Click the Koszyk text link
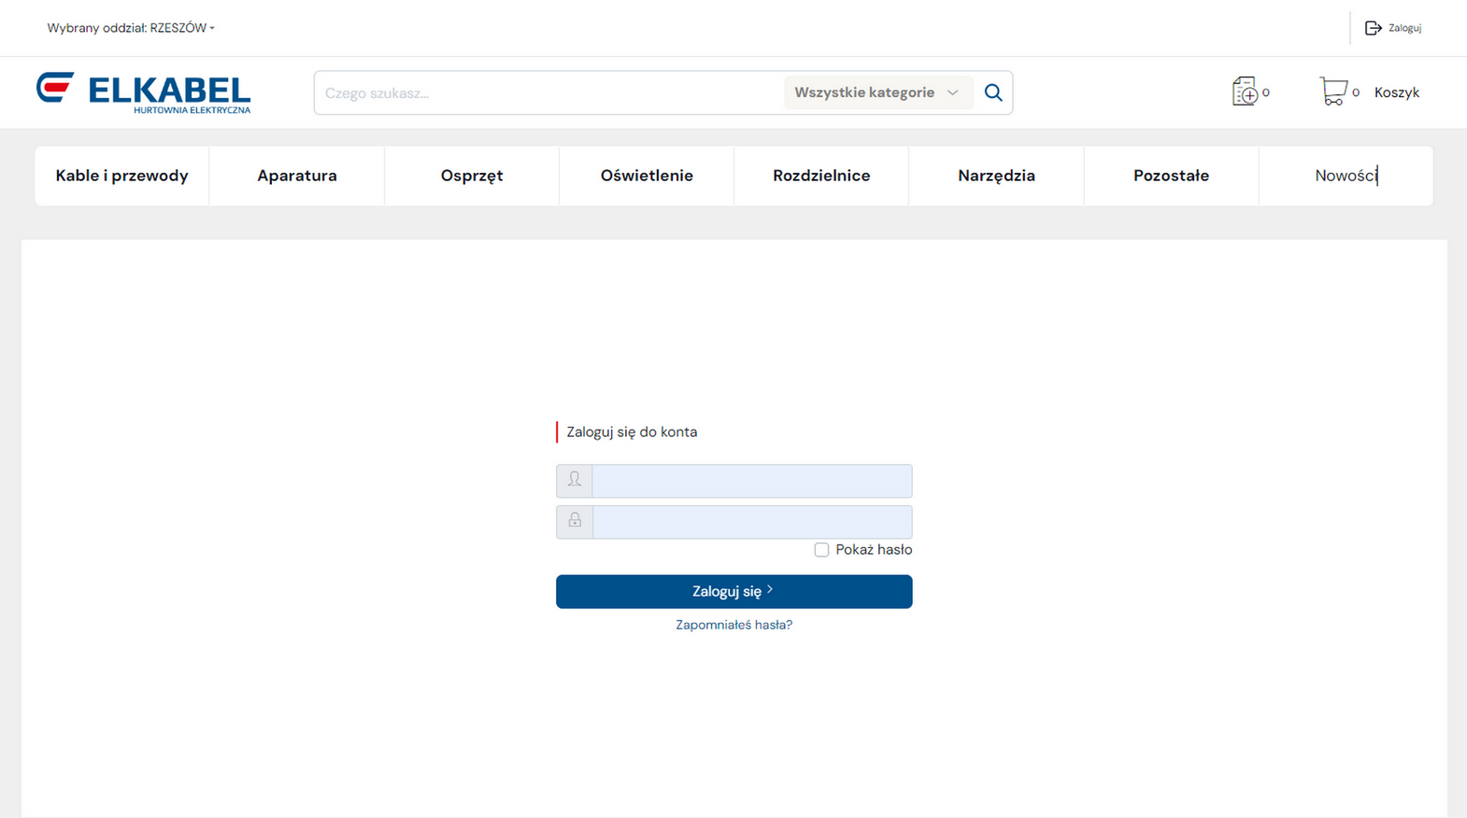The image size is (1467, 818). [x=1396, y=92]
